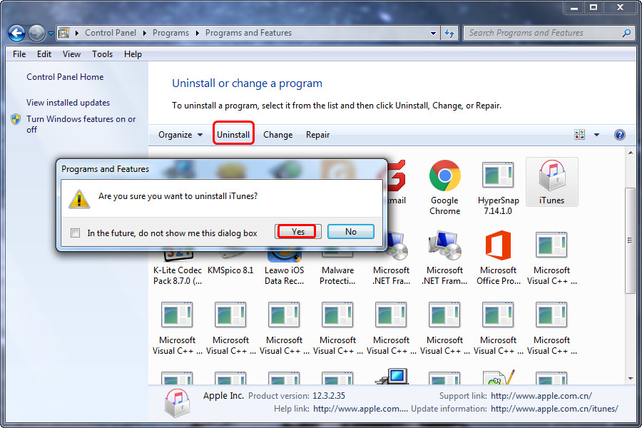Open the Tools menu

click(102, 54)
